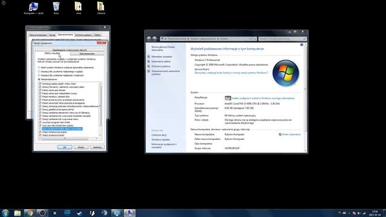
Task: Click the shield icon beside Menedżer urządzeń
Action: point(148,57)
